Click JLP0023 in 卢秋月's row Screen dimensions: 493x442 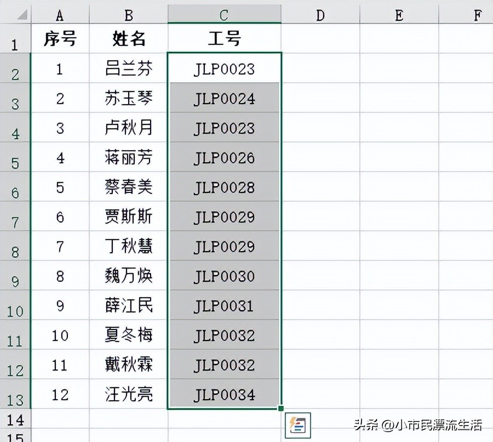(224, 127)
